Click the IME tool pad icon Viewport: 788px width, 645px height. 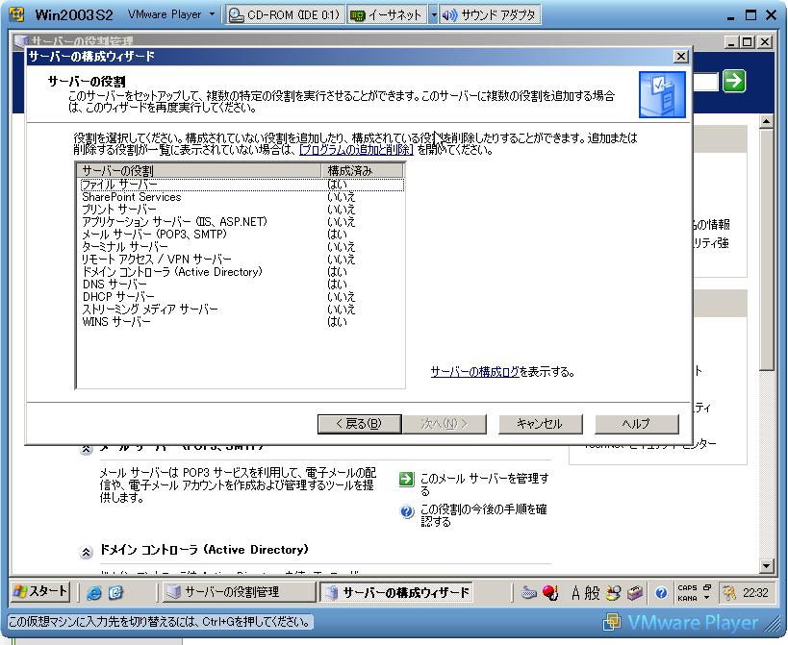click(x=613, y=593)
